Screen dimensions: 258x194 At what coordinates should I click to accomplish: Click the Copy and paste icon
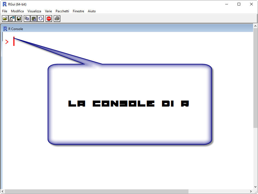[41, 19]
